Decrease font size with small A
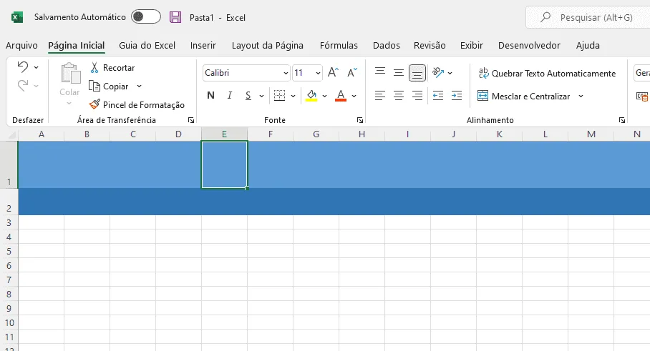Viewport: 650px width, 351px height. coord(352,73)
